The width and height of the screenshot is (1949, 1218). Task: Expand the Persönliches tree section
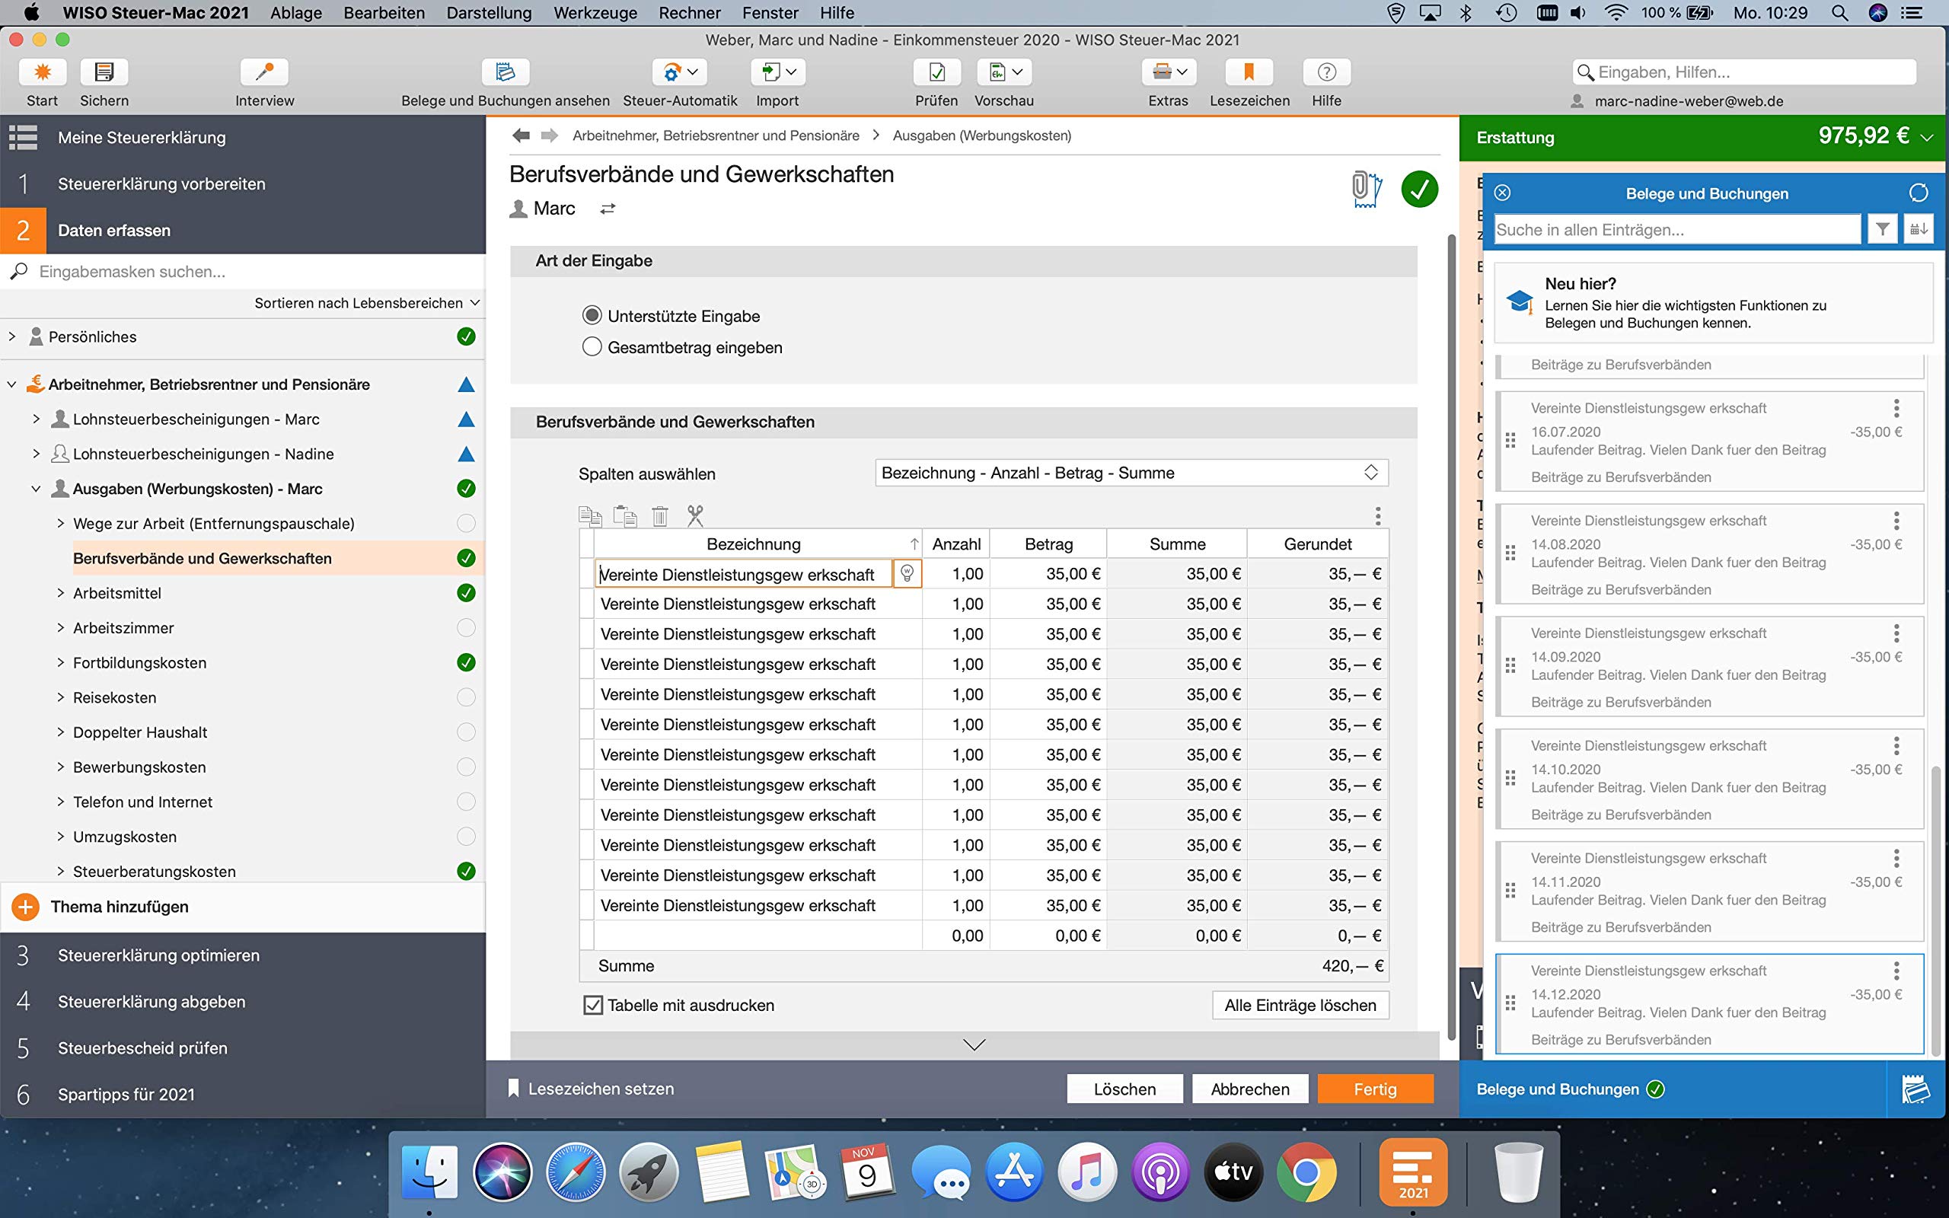pyautogui.click(x=12, y=336)
